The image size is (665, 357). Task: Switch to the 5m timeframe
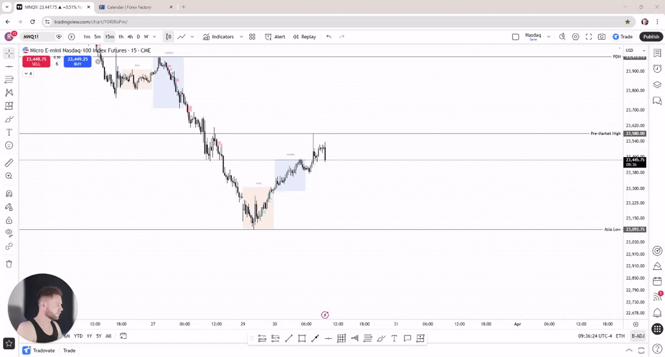[x=97, y=37]
